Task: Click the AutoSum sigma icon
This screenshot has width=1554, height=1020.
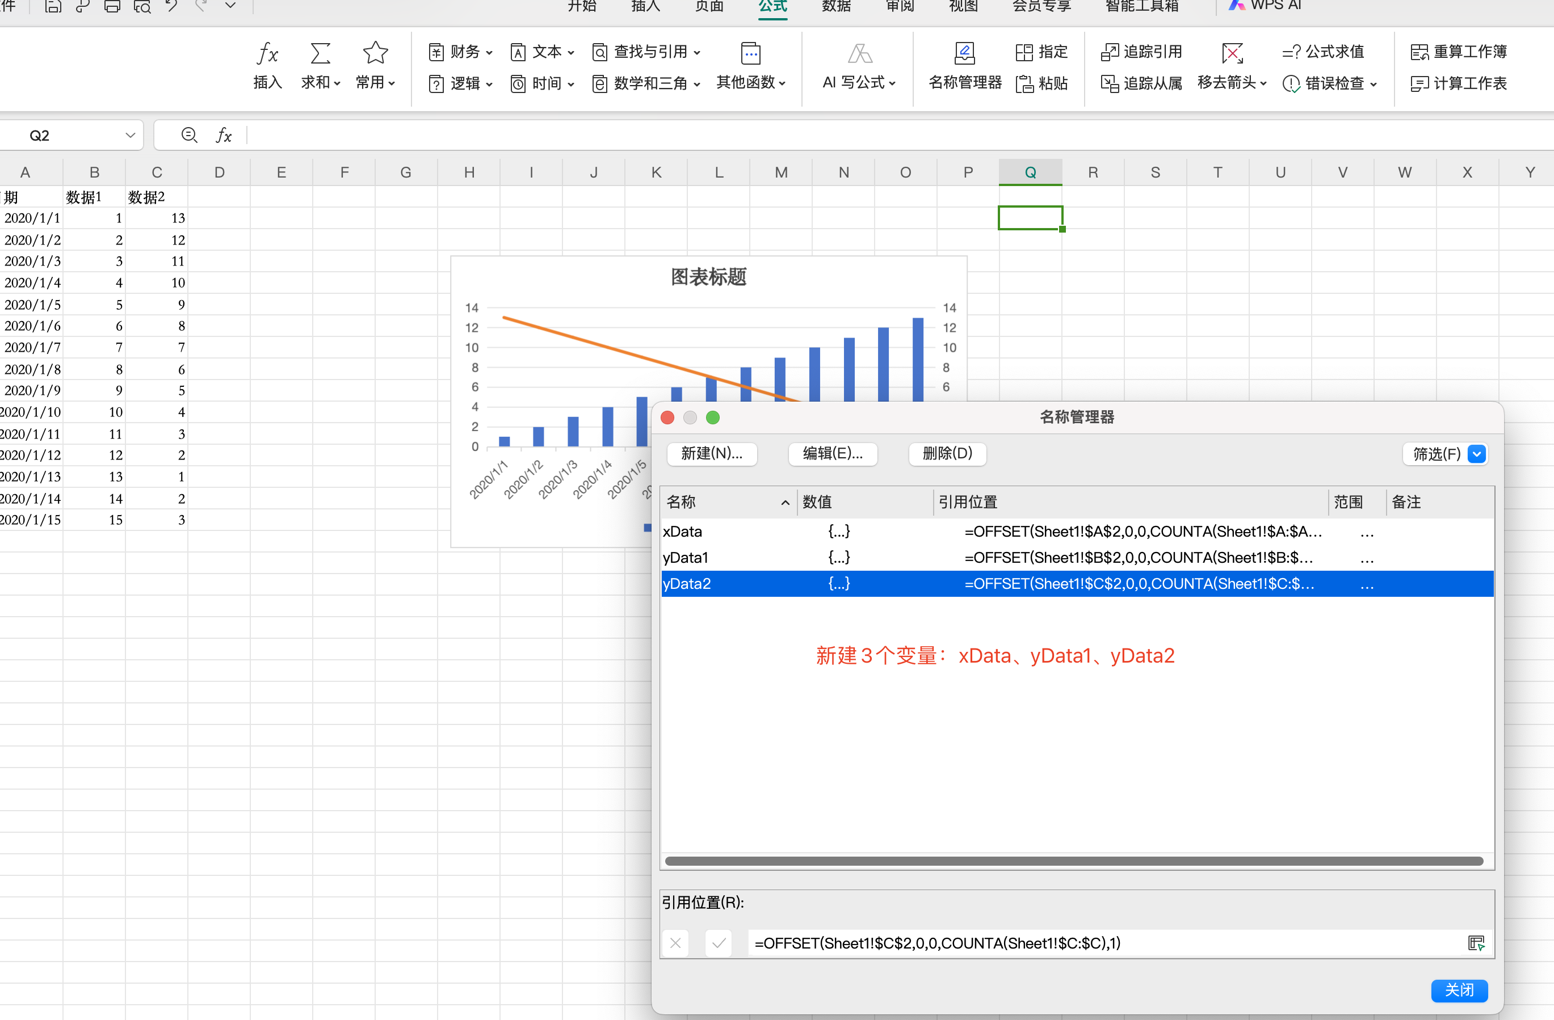Action: click(320, 53)
